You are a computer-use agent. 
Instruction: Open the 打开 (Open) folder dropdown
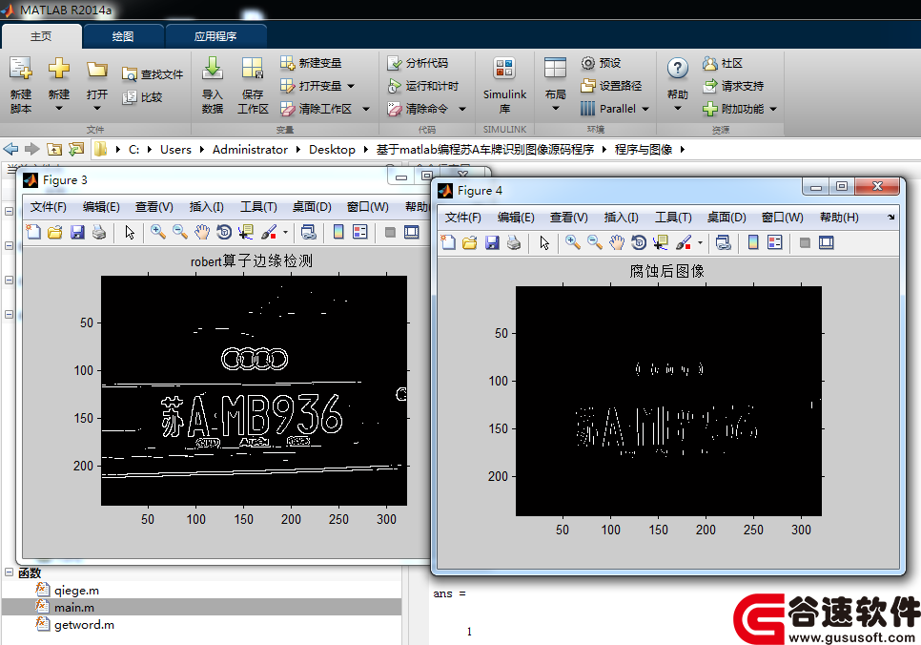(97, 85)
